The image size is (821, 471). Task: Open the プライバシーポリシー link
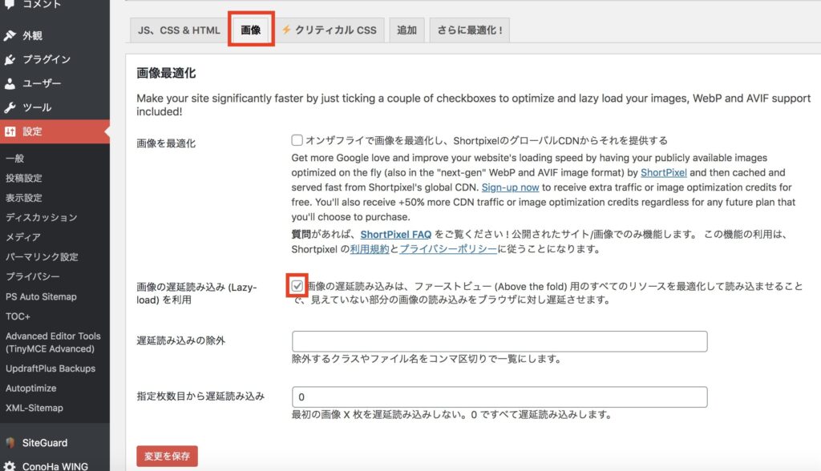pyautogui.click(x=448, y=249)
